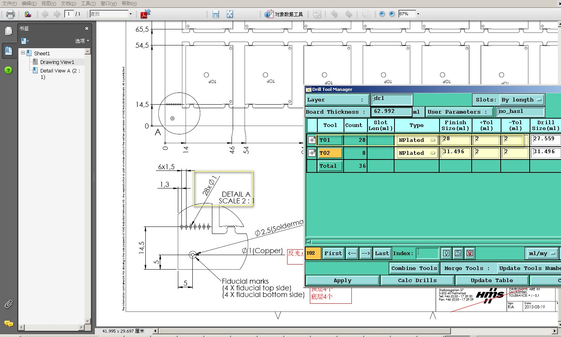Click the Index input field
The width and height of the screenshot is (561, 337).
click(x=427, y=254)
